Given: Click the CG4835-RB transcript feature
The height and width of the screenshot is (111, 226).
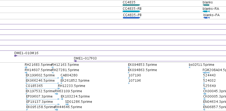Looking at the screenshot, I should (131, 11).
